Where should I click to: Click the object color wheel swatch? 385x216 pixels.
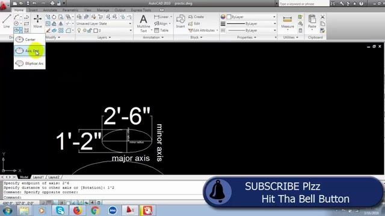(x=223, y=17)
